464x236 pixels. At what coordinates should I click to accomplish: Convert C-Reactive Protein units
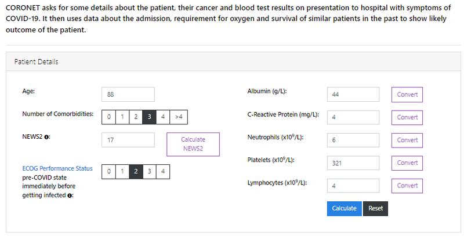(407, 117)
